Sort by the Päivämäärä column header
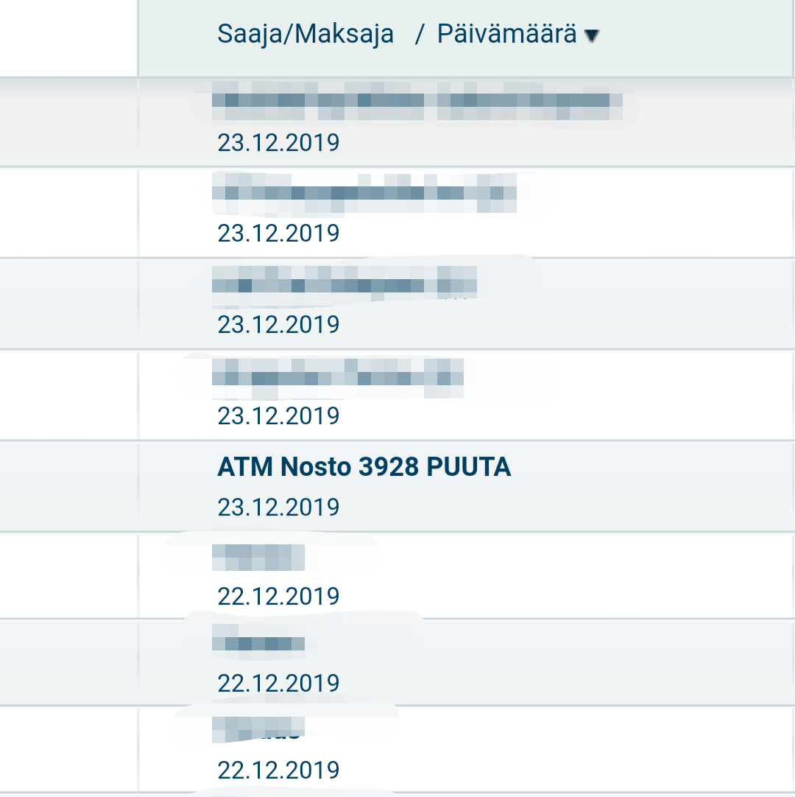Viewport: 795px width, 797px height. (x=506, y=34)
